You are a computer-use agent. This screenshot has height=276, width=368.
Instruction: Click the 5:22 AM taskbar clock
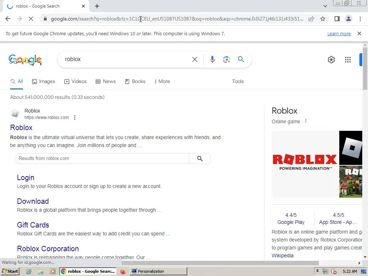coord(350,271)
